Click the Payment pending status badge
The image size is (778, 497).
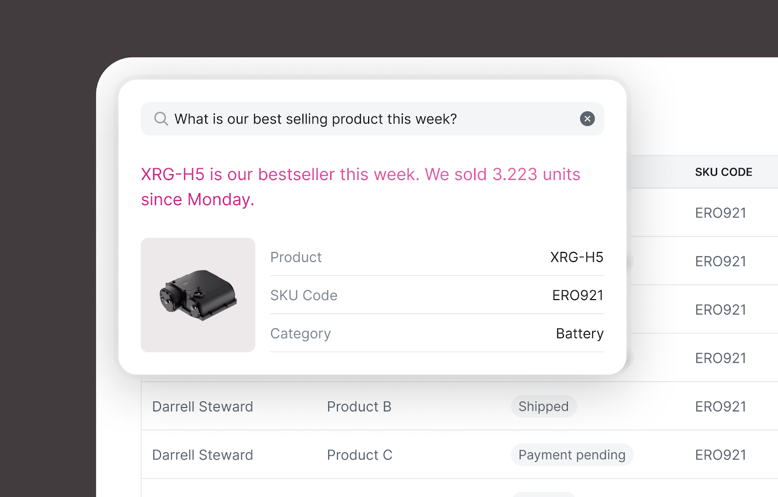(572, 455)
